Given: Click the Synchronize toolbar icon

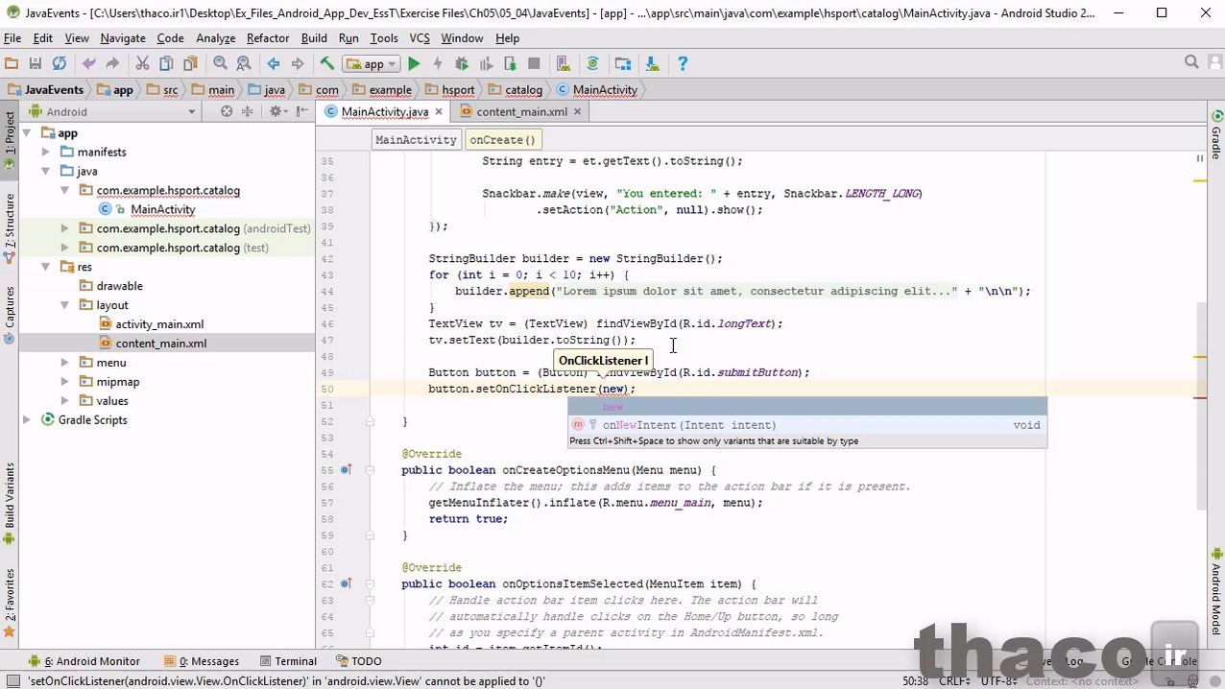Looking at the screenshot, I should (60, 63).
